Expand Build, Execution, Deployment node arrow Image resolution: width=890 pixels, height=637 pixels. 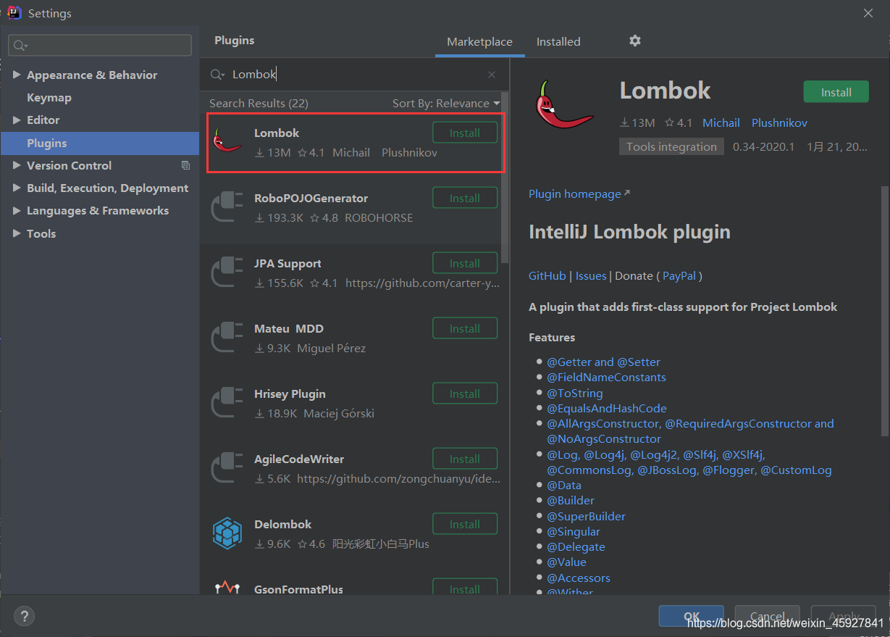coord(17,188)
